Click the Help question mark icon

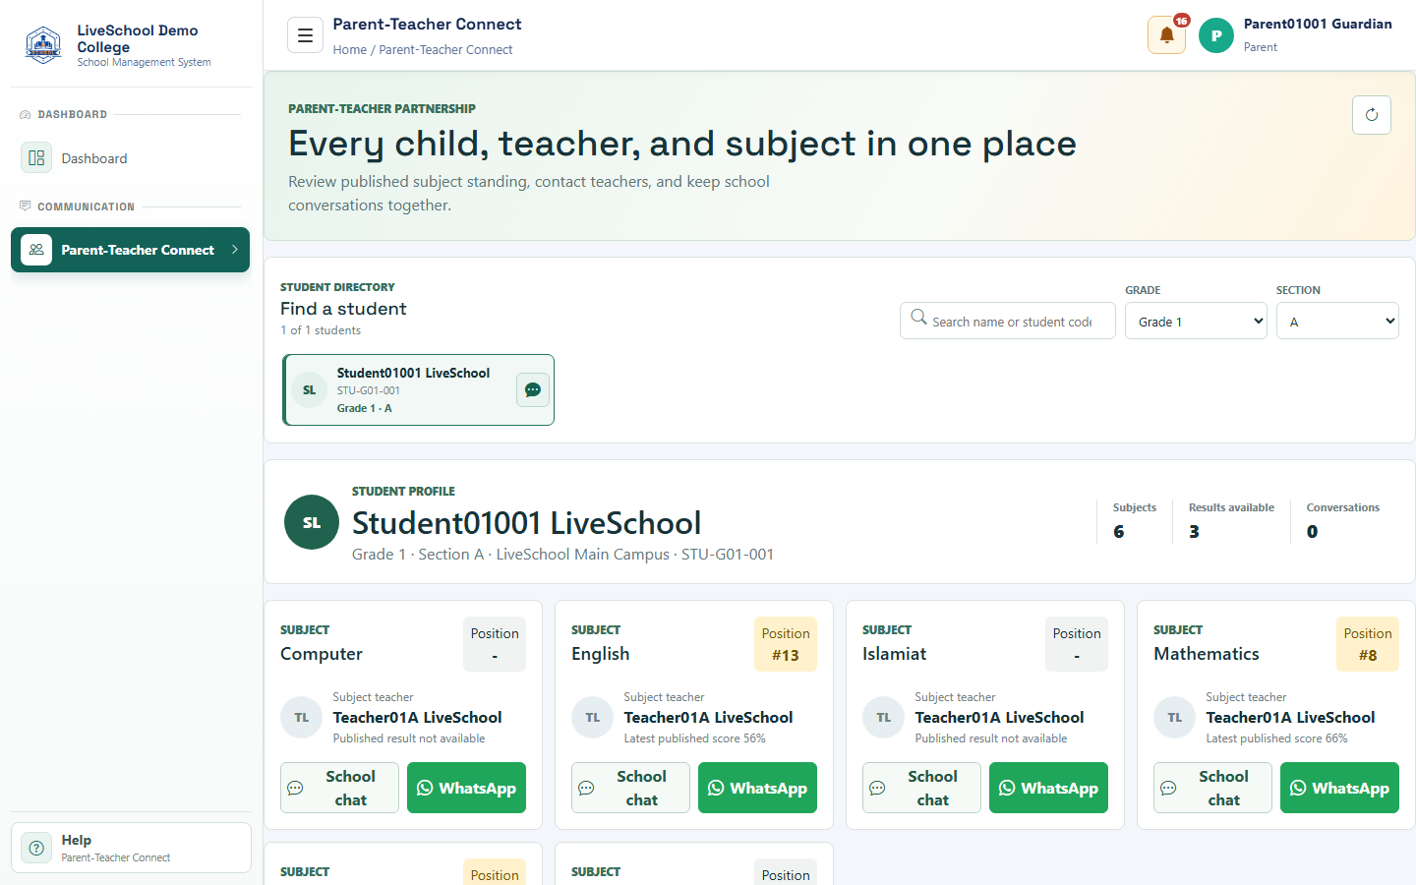(x=36, y=848)
